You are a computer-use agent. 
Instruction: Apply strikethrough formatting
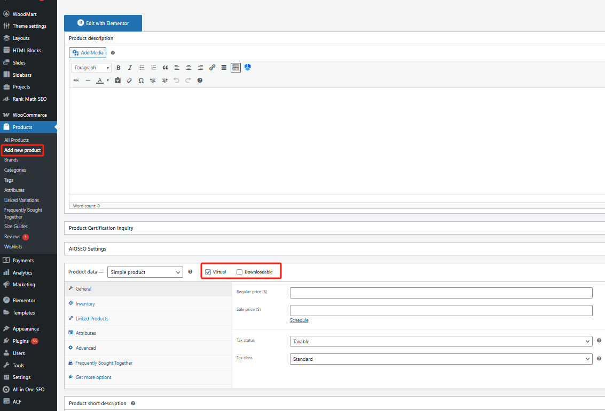pos(76,80)
